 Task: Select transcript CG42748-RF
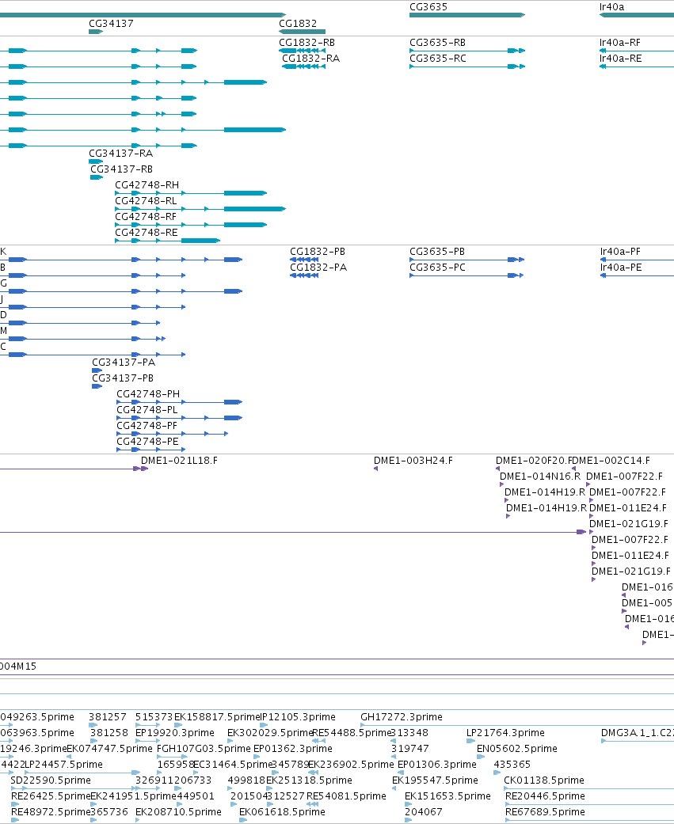[x=146, y=217]
